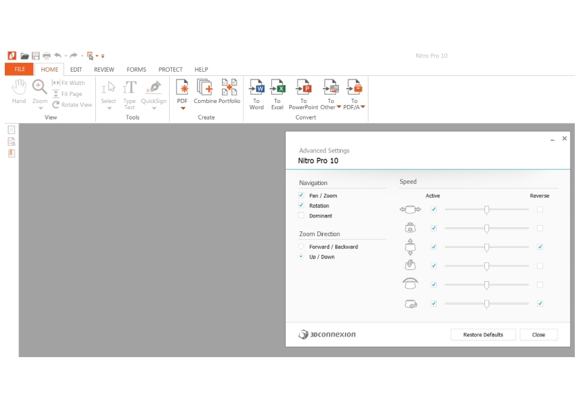Open a file with the folder icon

24,56
